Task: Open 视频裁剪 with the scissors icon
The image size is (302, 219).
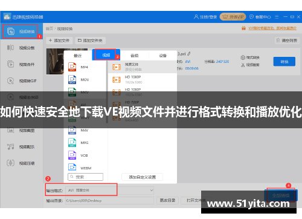Action: pos(250,65)
